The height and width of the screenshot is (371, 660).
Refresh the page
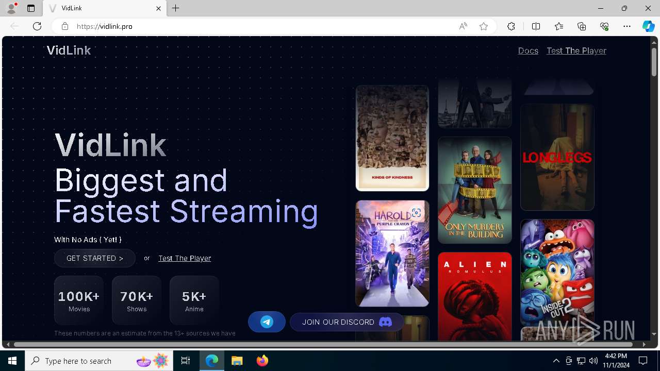point(37,26)
